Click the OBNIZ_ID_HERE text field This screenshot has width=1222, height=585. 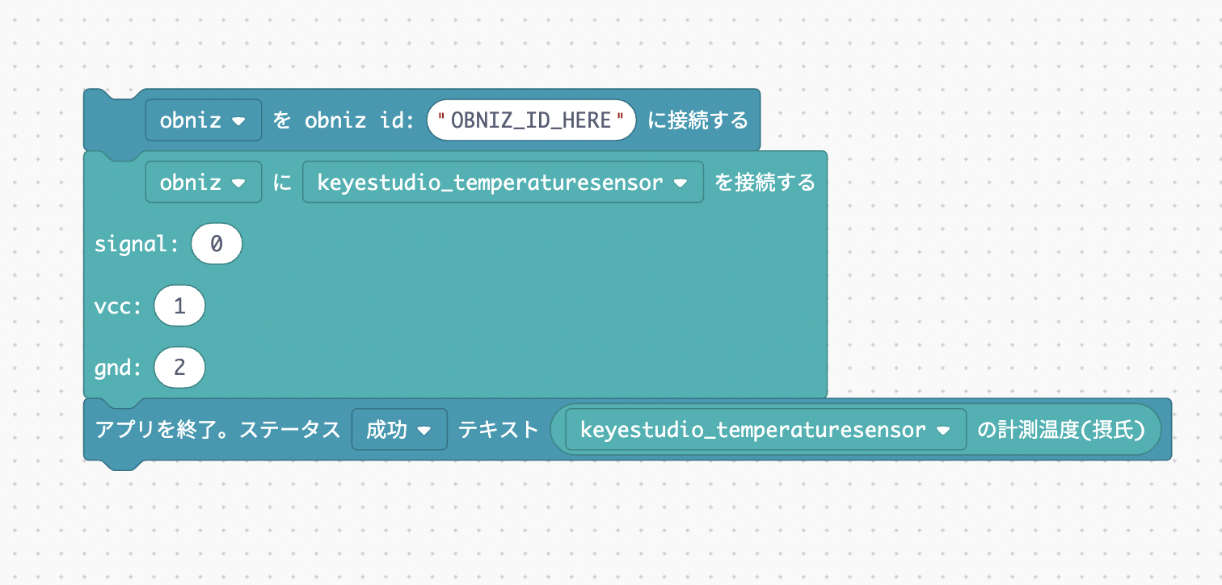coord(530,120)
